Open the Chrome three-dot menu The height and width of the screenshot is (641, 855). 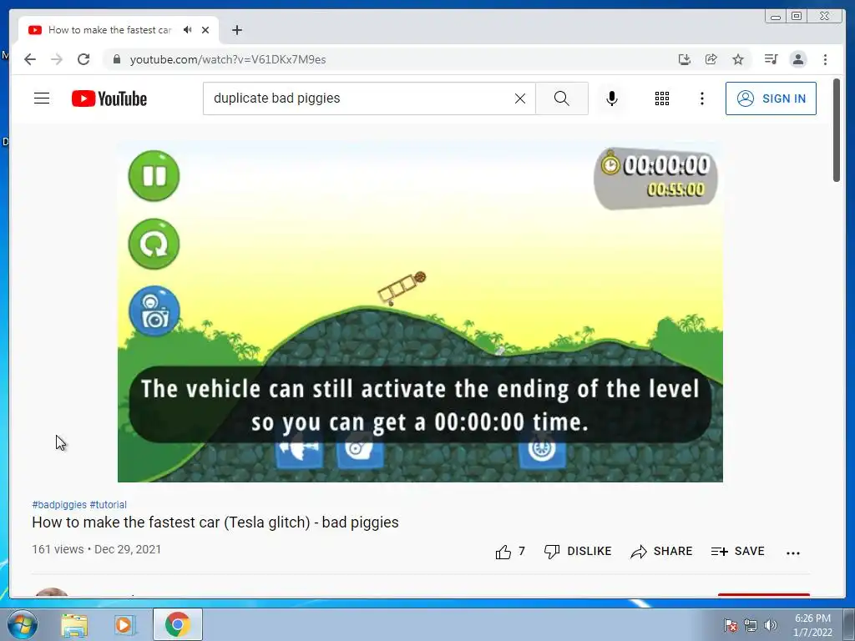coord(825,59)
